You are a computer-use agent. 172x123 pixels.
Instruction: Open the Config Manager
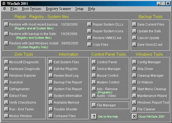pyautogui.click(x=134, y=62)
